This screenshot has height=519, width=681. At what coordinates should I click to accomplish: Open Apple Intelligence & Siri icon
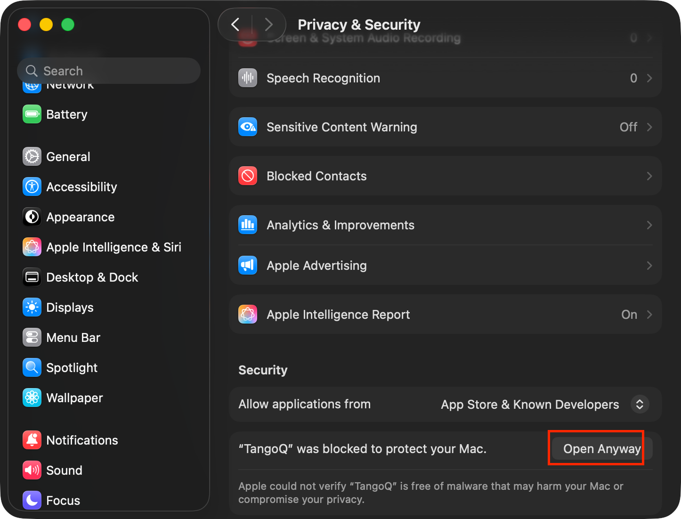click(32, 247)
